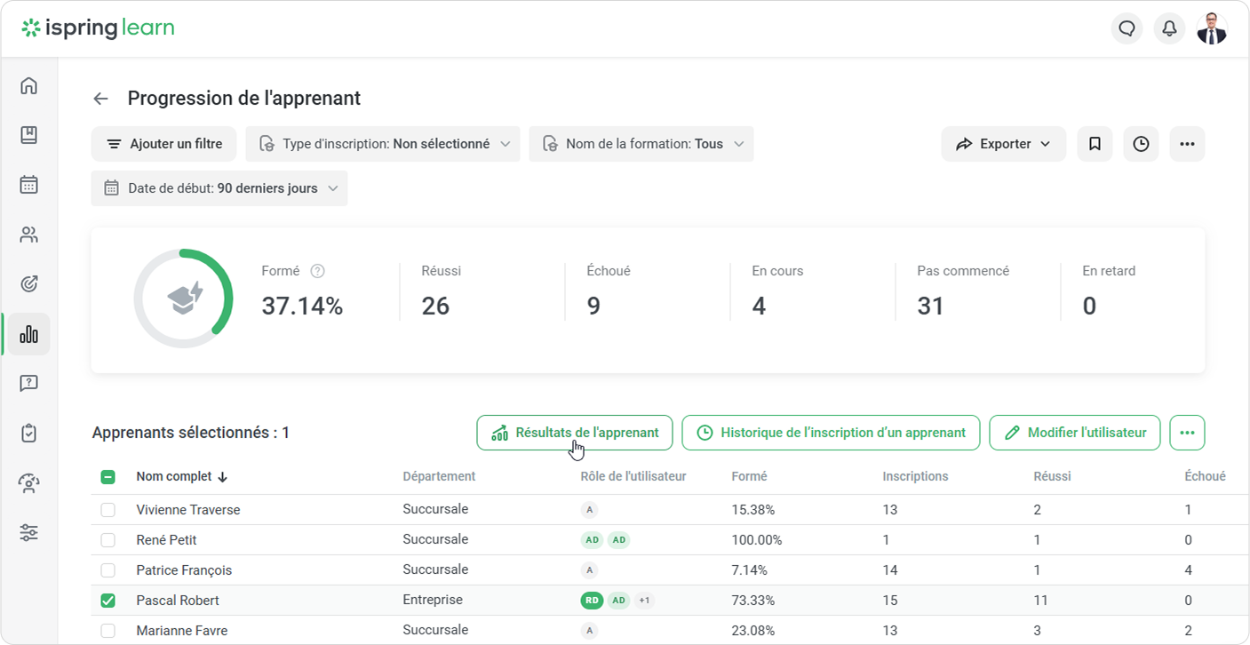Open the chat messages icon
Screen dimensions: 1250x645
coord(1127,28)
